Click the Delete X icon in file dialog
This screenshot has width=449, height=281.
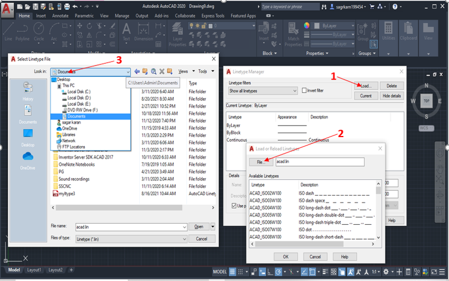[162, 72]
